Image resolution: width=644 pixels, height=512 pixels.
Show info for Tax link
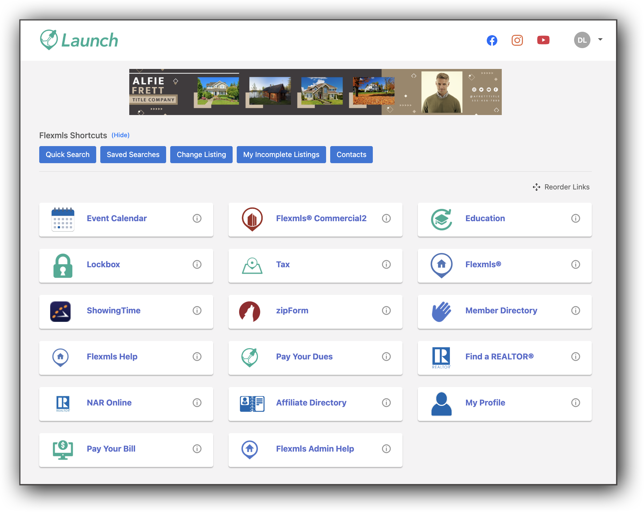(386, 265)
